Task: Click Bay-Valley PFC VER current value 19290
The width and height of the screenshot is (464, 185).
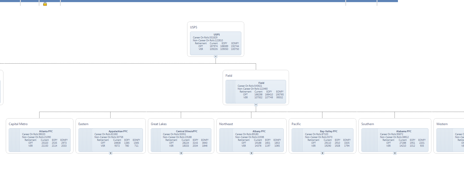Action: coord(328,146)
